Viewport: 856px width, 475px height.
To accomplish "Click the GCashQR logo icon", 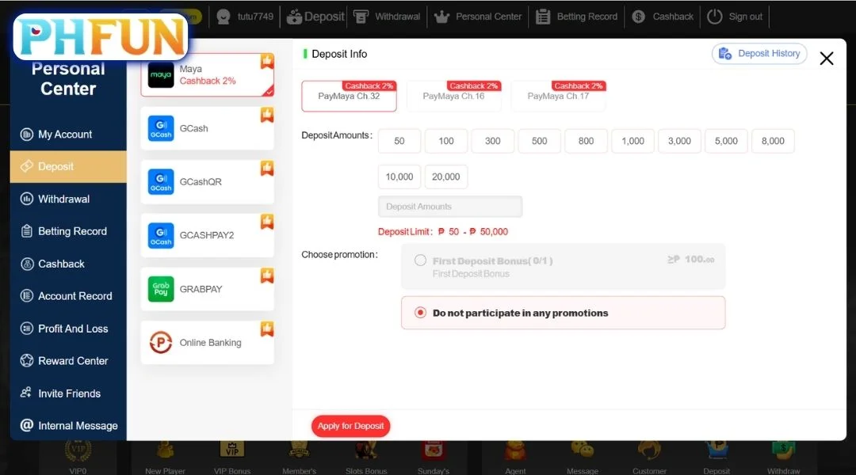I will click(161, 181).
